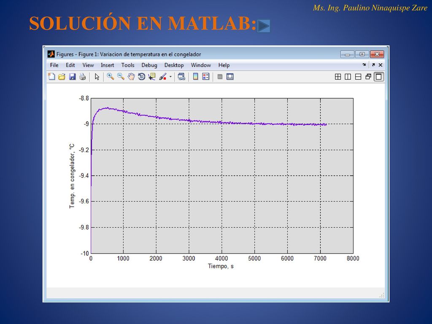
Task: Click the window resize grip corner
Action: pyautogui.click(x=381, y=296)
